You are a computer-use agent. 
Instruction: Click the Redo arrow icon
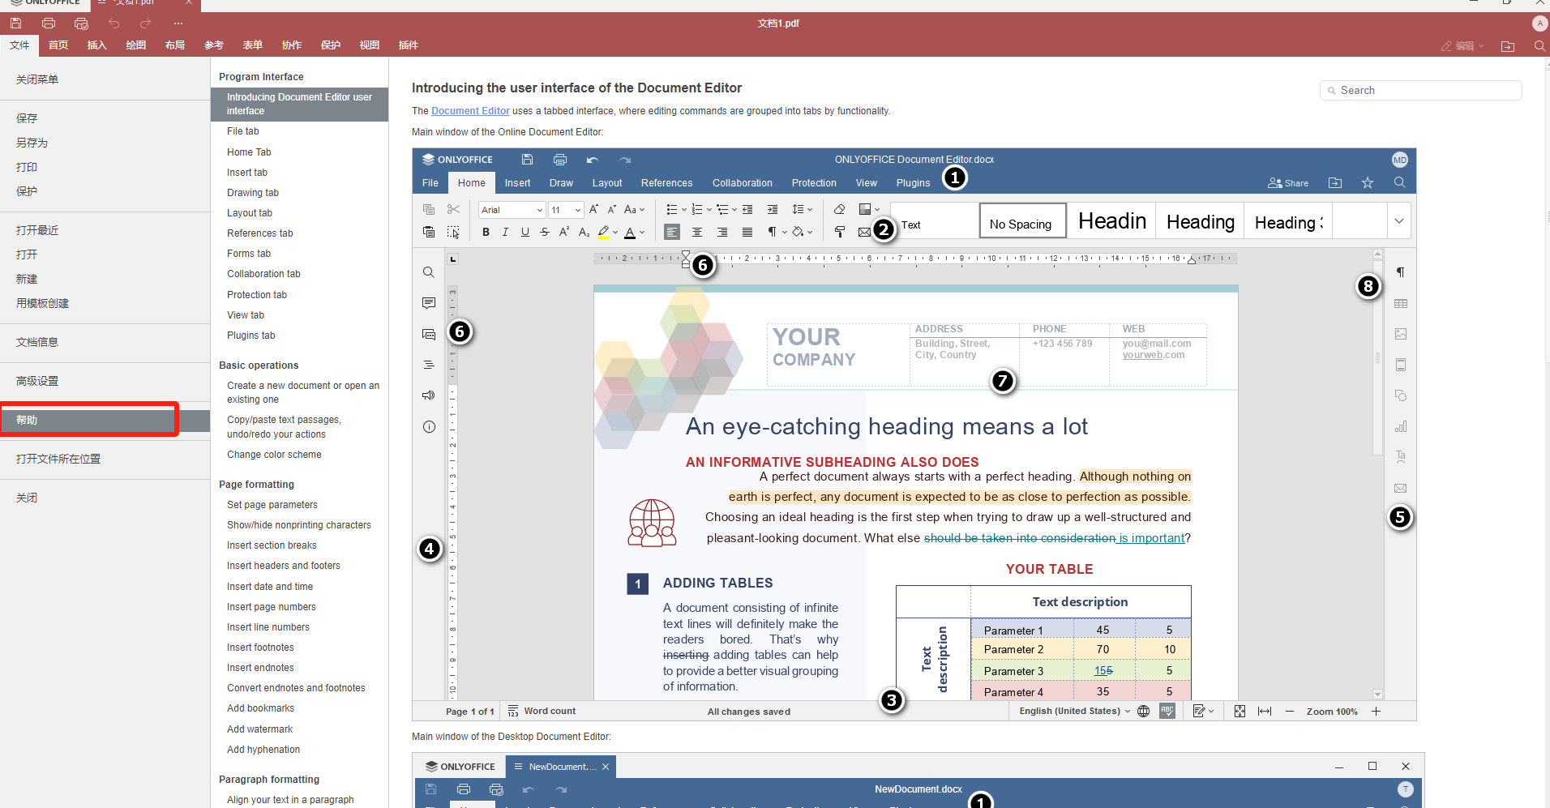(145, 24)
